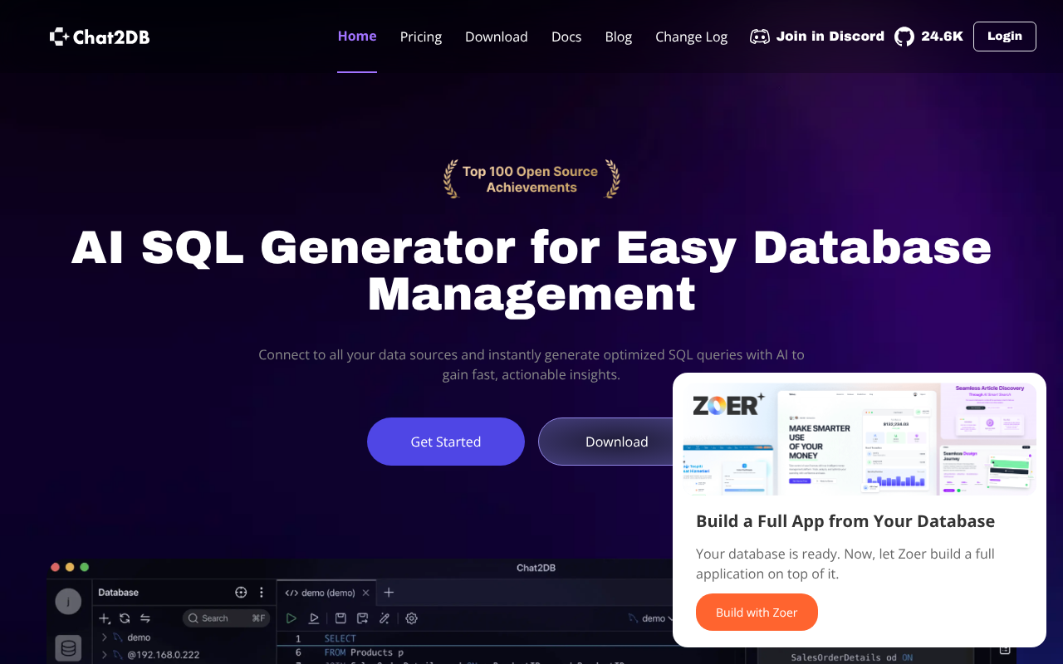This screenshot has height=664, width=1063.
Task: Open the GitHub repository icon
Action: 904,37
